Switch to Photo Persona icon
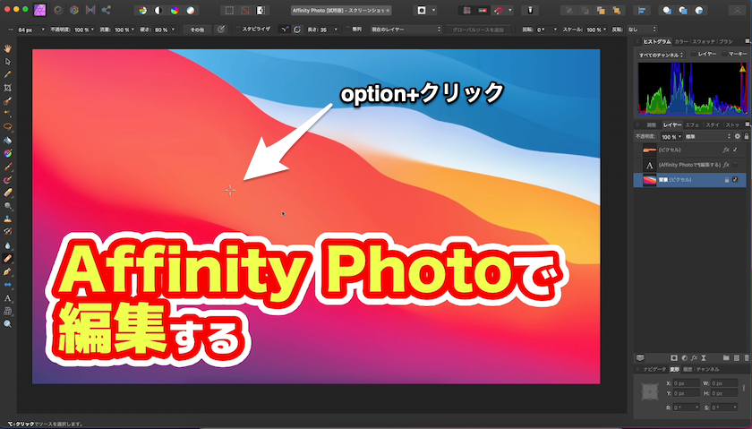 (x=39, y=10)
